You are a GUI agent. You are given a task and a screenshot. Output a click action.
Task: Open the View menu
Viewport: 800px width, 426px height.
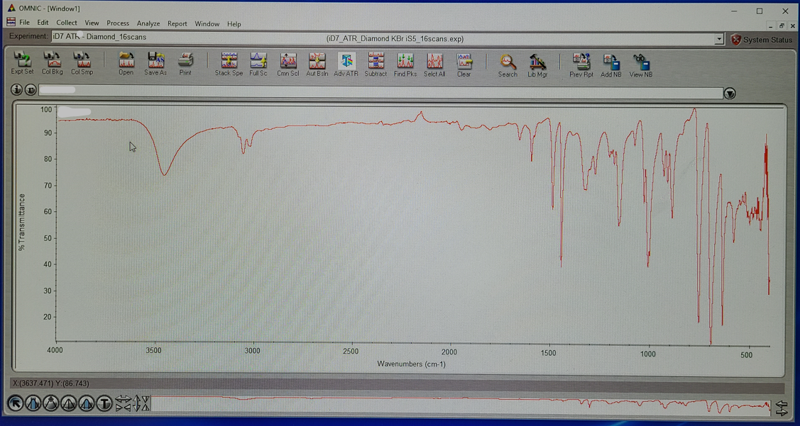(92, 23)
